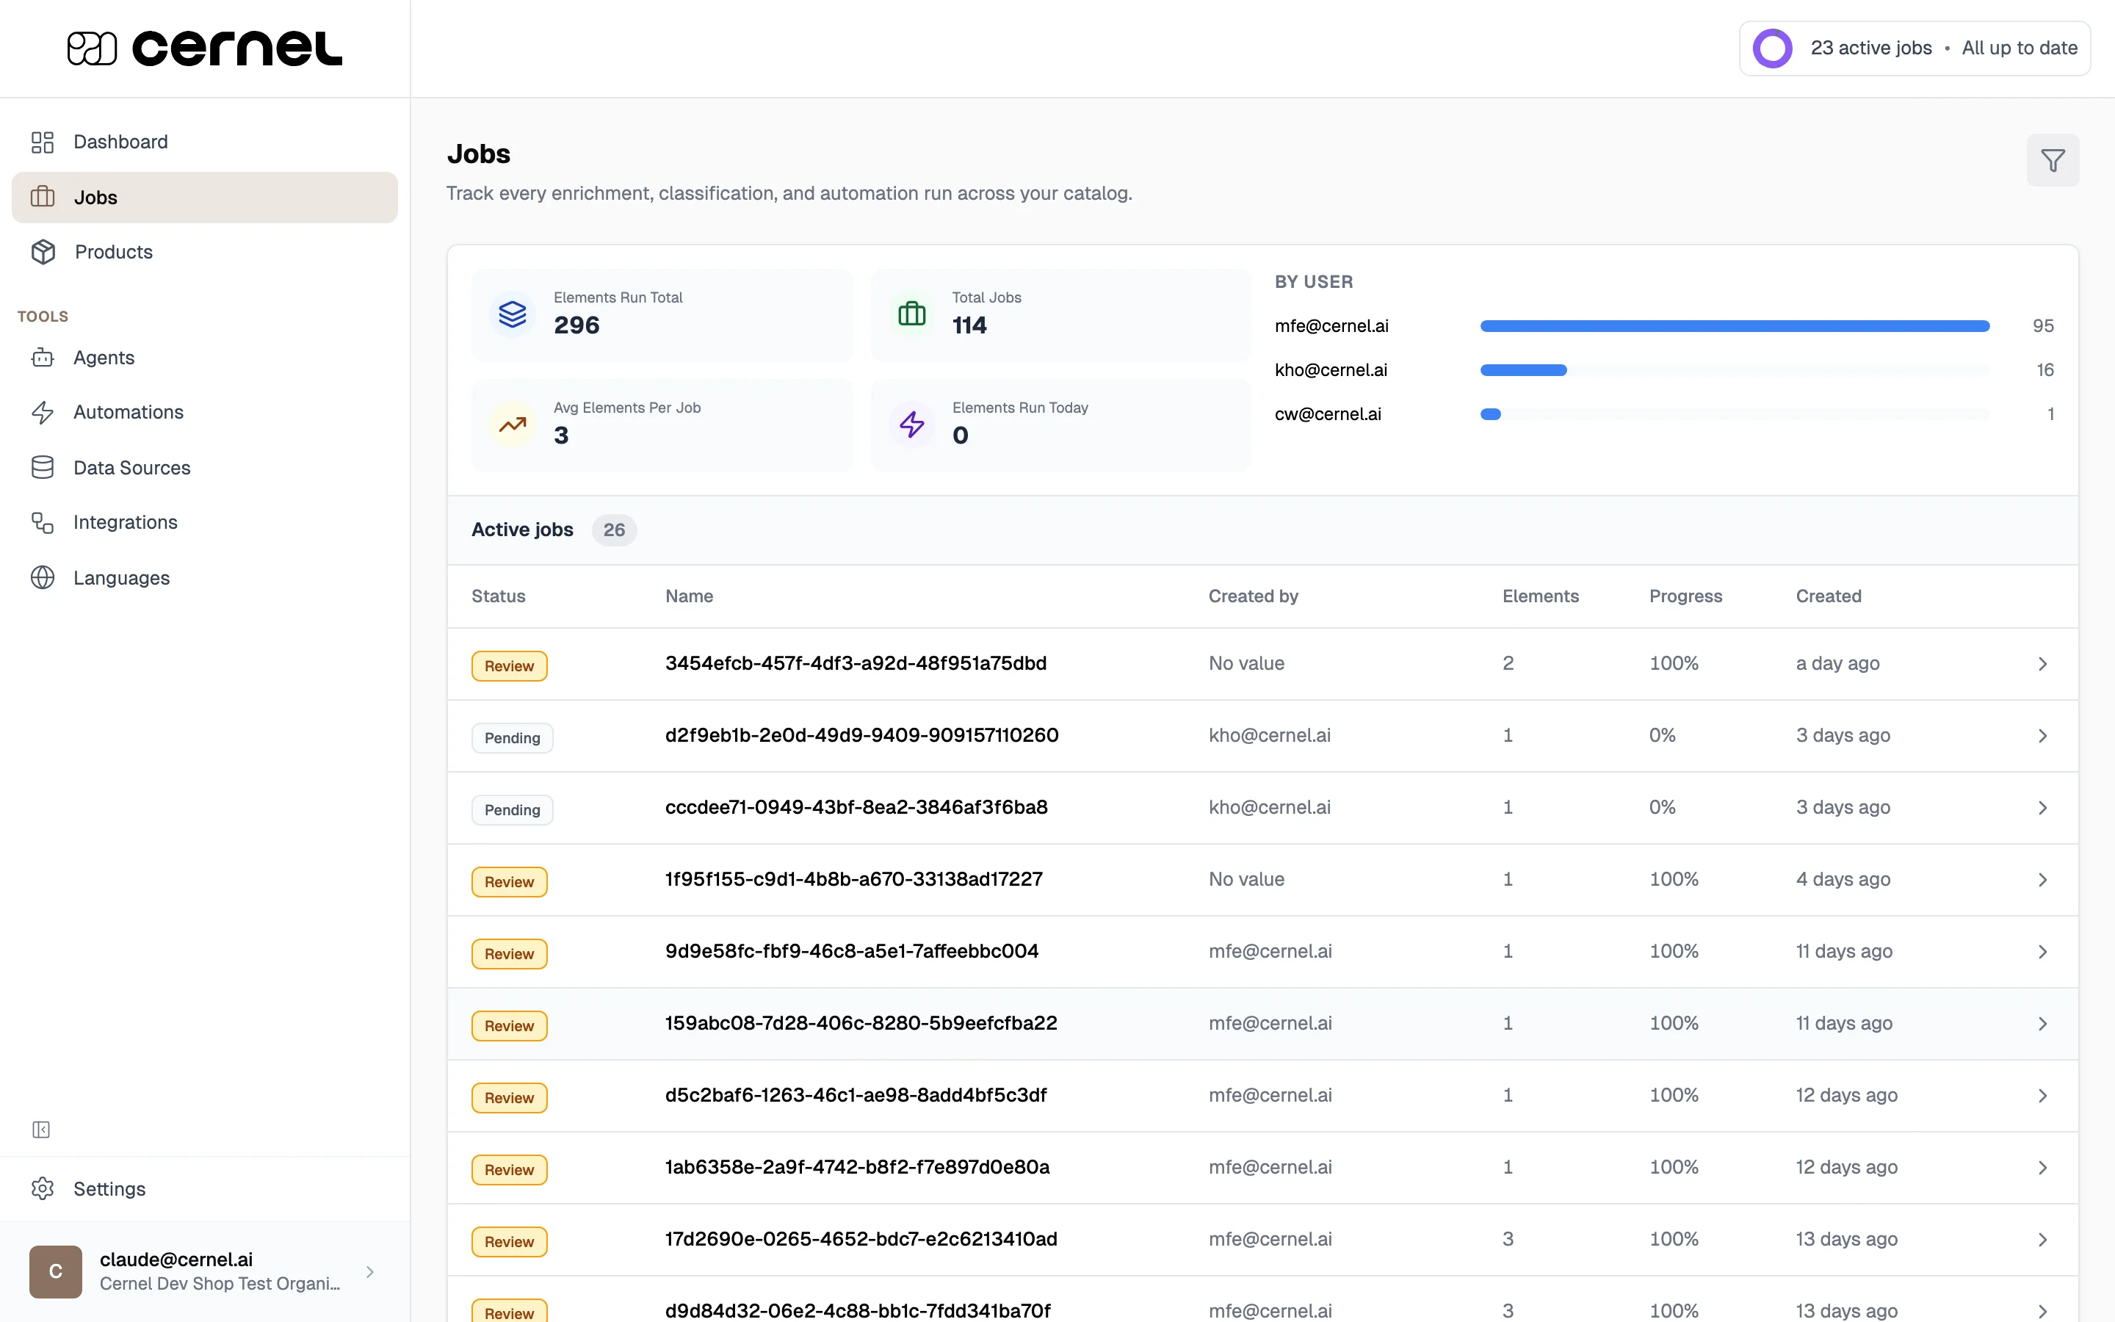Click the Status column header
Viewport: 2115px width, 1322px height.
tap(498, 596)
